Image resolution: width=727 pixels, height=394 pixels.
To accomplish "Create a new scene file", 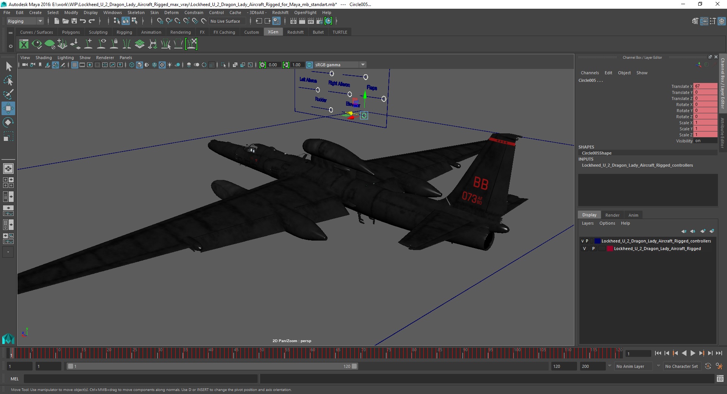I will point(56,21).
